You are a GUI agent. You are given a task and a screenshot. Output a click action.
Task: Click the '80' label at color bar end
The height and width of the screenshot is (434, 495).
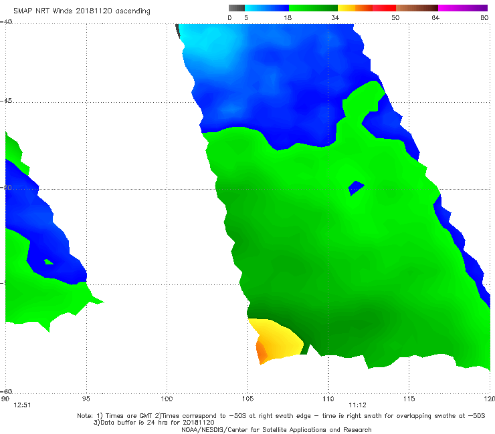point(484,17)
